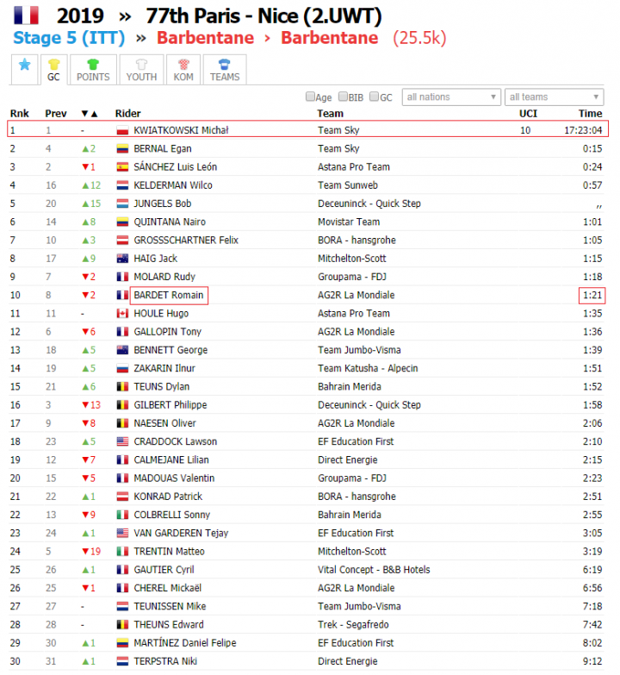Screen dimensions: 620x675
Task: Click the white jersey YOUTH icon
Action: [141, 65]
